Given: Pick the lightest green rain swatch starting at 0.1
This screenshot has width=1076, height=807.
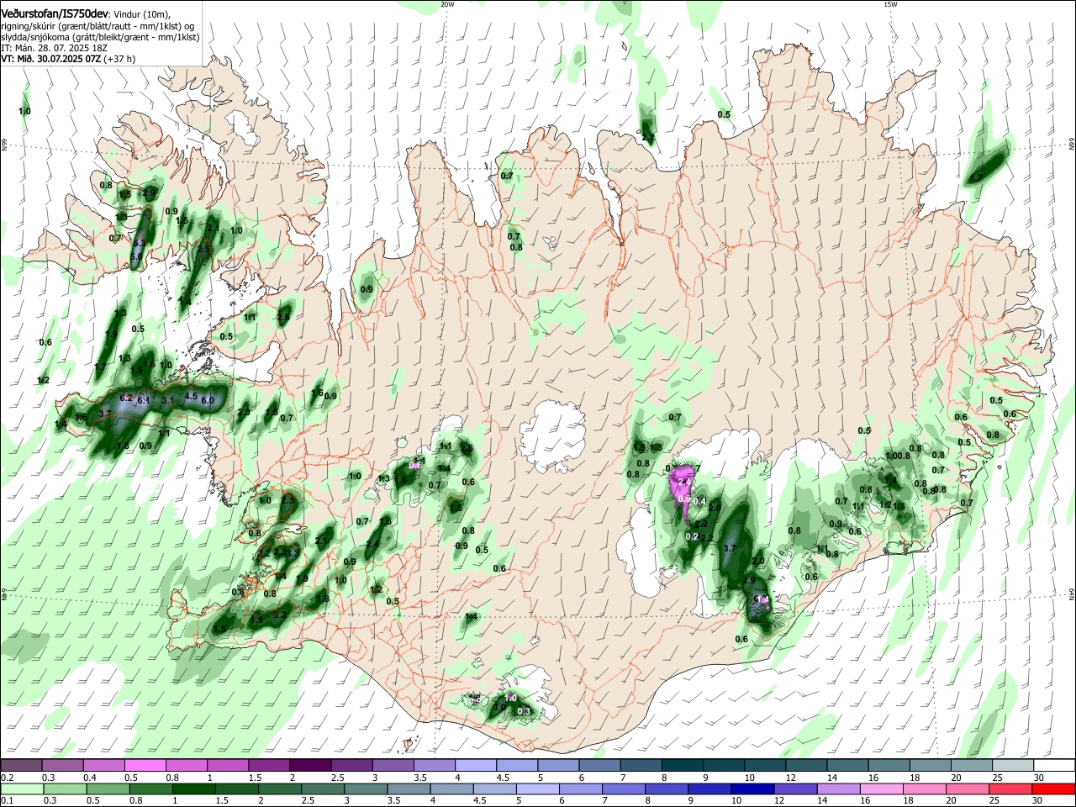Looking at the screenshot, I should click(x=21, y=789).
